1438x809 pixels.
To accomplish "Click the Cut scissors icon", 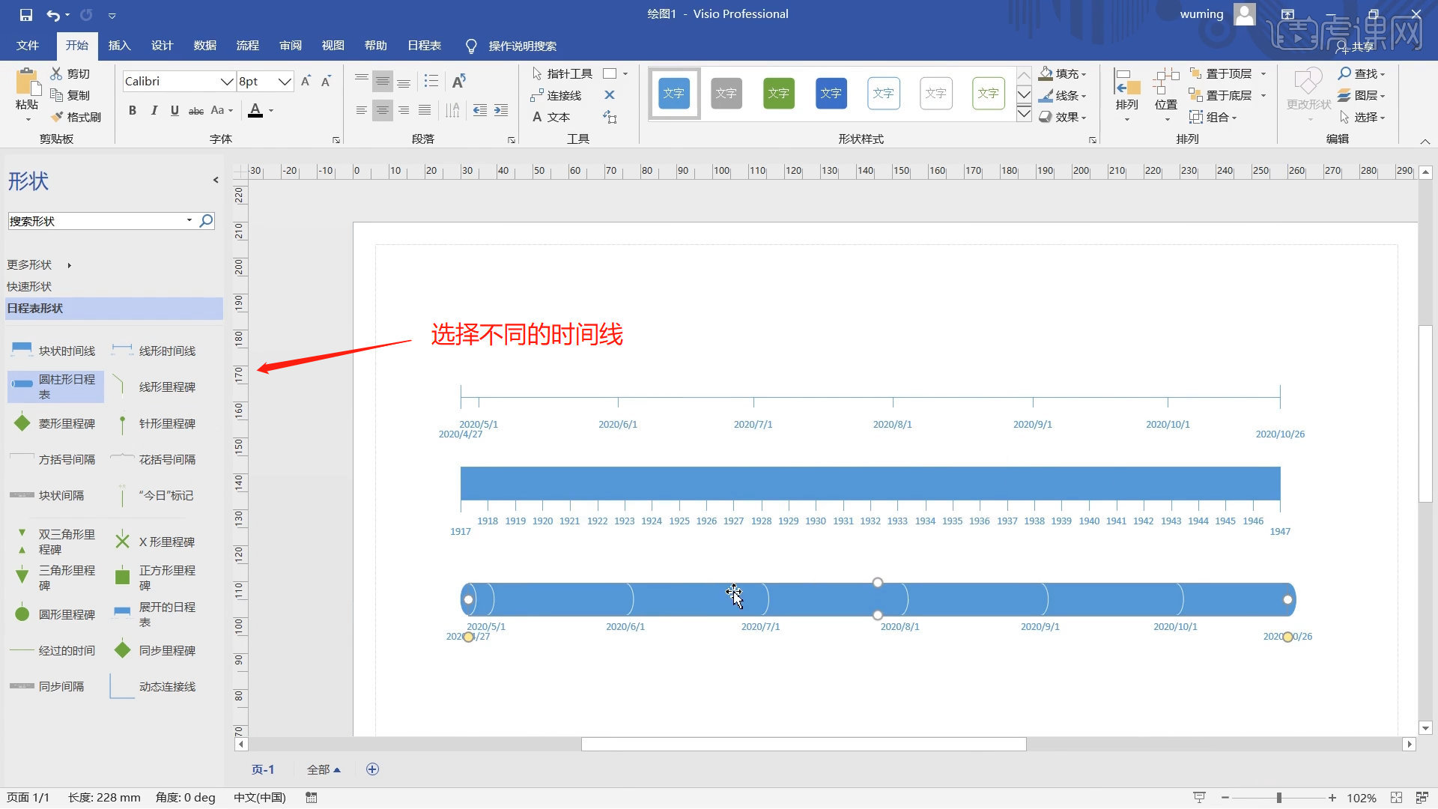I will (56, 73).
